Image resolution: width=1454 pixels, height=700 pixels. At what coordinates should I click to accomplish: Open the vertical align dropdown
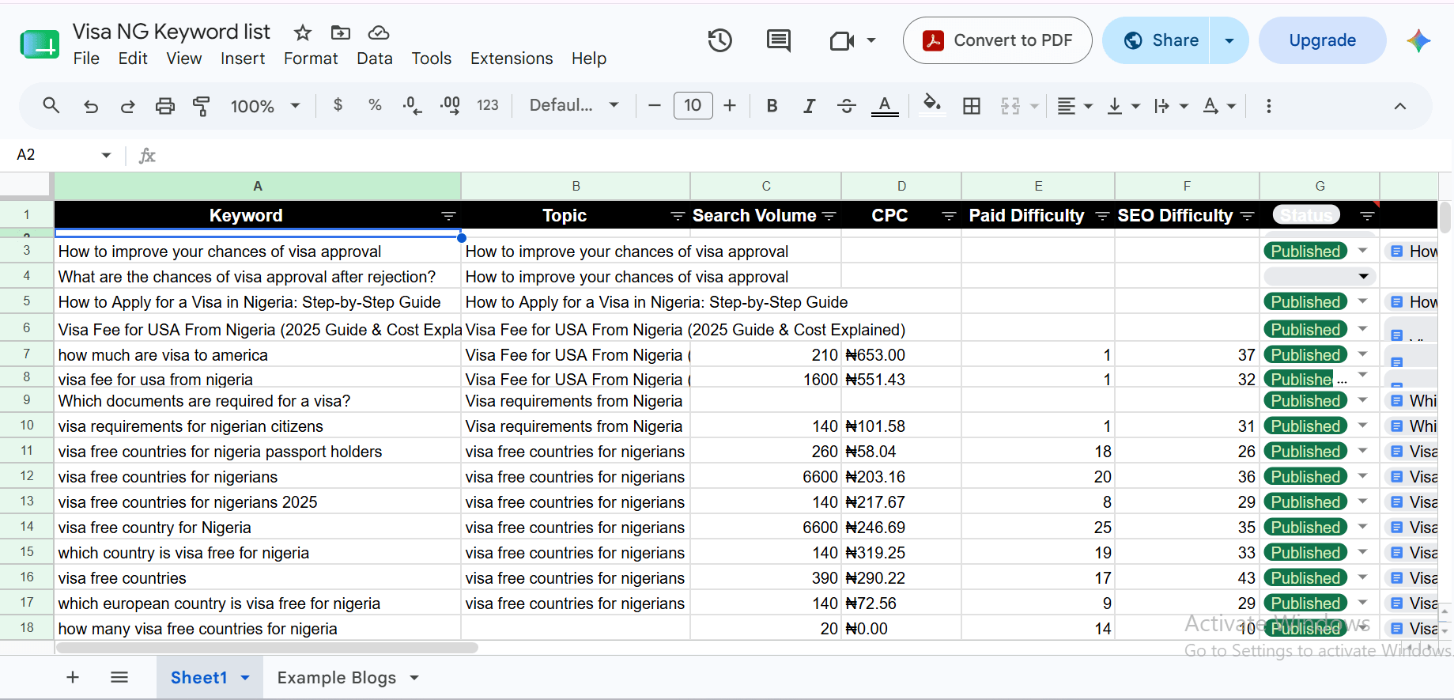[x=1124, y=105]
